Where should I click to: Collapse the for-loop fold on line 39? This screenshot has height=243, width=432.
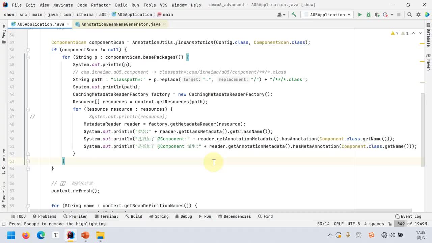coord(28,57)
